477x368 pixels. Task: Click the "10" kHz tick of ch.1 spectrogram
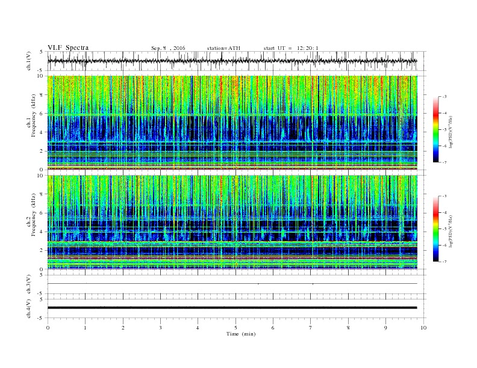[40, 76]
